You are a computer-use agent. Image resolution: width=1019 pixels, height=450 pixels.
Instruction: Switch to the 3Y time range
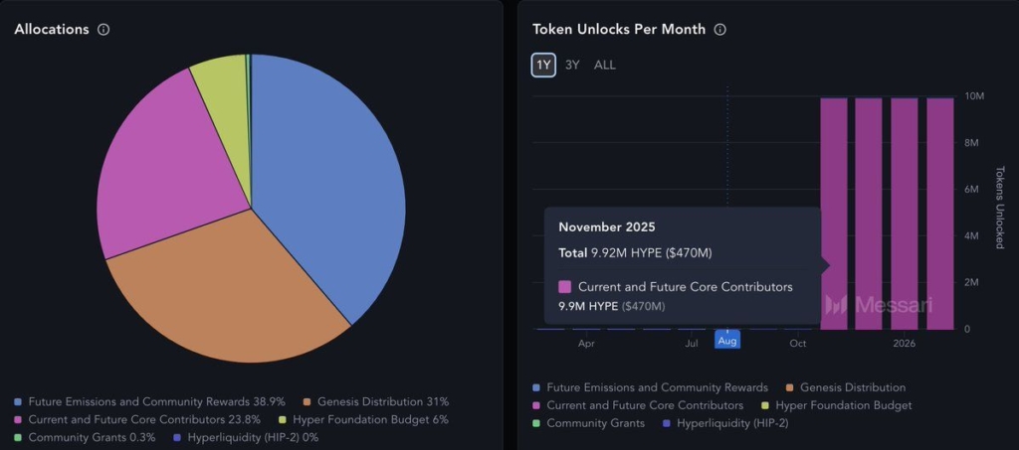pyautogui.click(x=572, y=65)
